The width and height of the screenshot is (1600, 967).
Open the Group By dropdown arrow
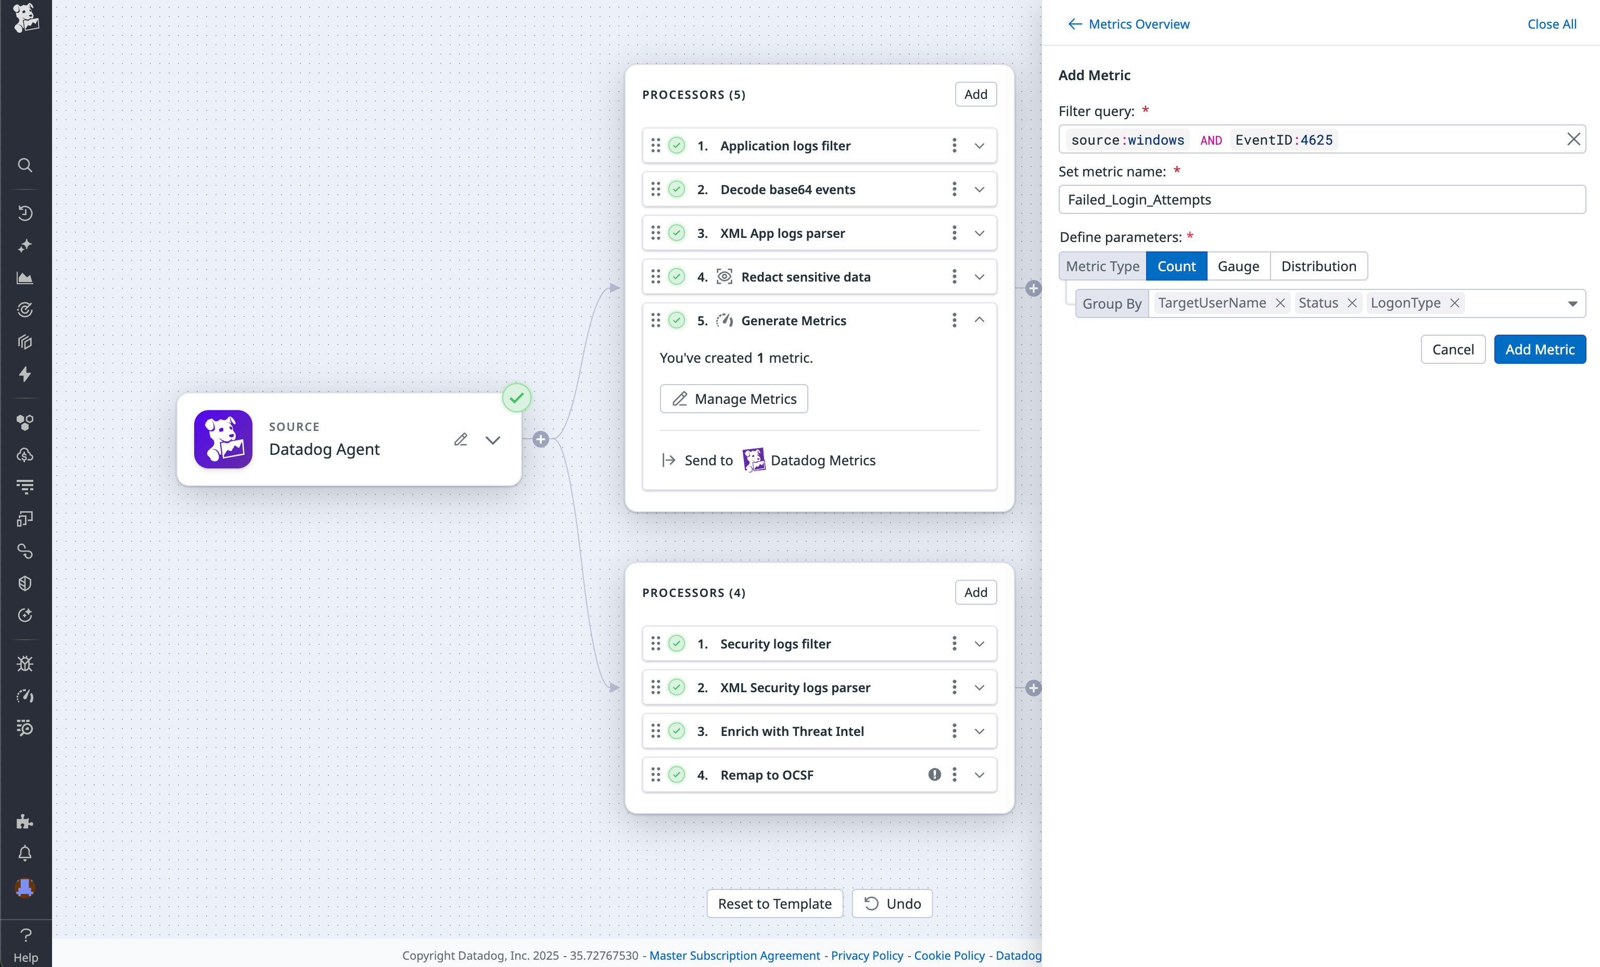pyautogui.click(x=1572, y=303)
